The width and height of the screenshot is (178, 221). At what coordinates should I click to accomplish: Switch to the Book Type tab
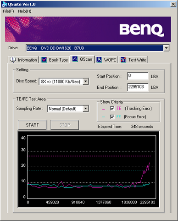pos(55,60)
